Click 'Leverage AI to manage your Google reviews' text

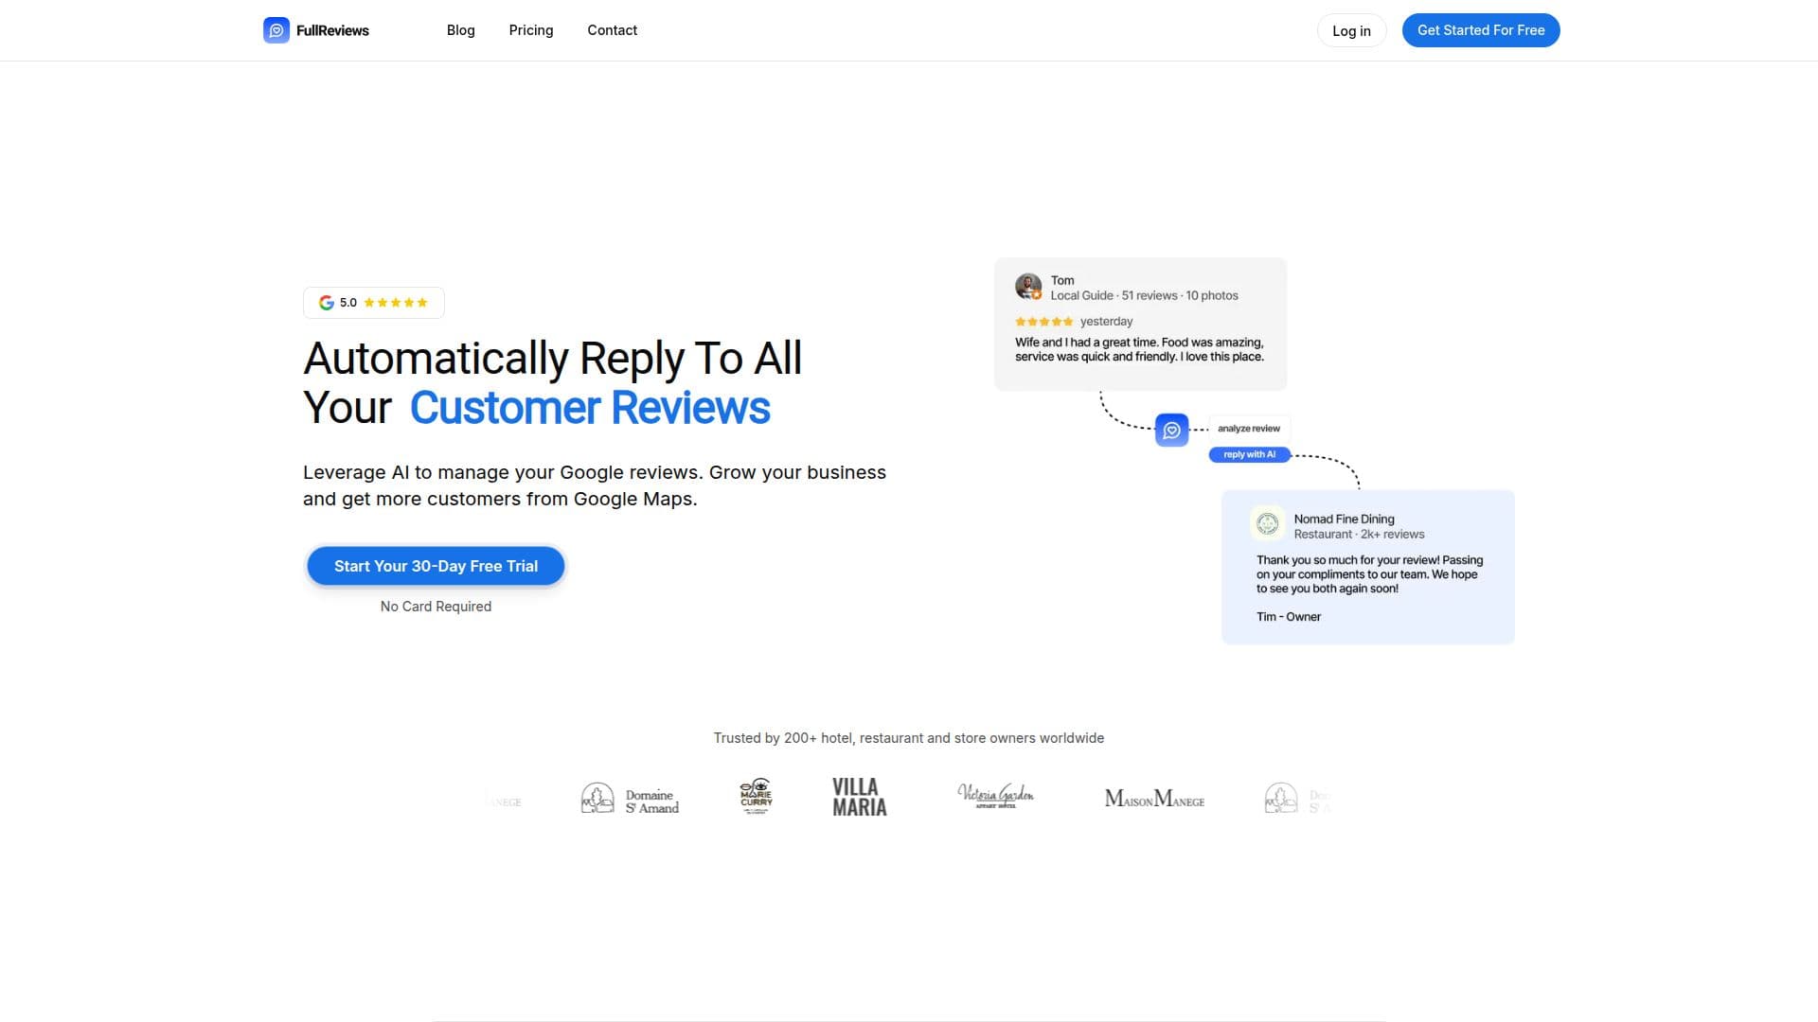point(595,485)
